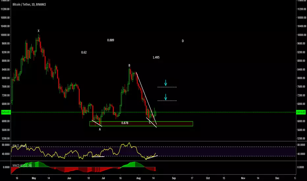307x181 pixels.
Task: Select the lower dotted white target line
Action: 167,101
